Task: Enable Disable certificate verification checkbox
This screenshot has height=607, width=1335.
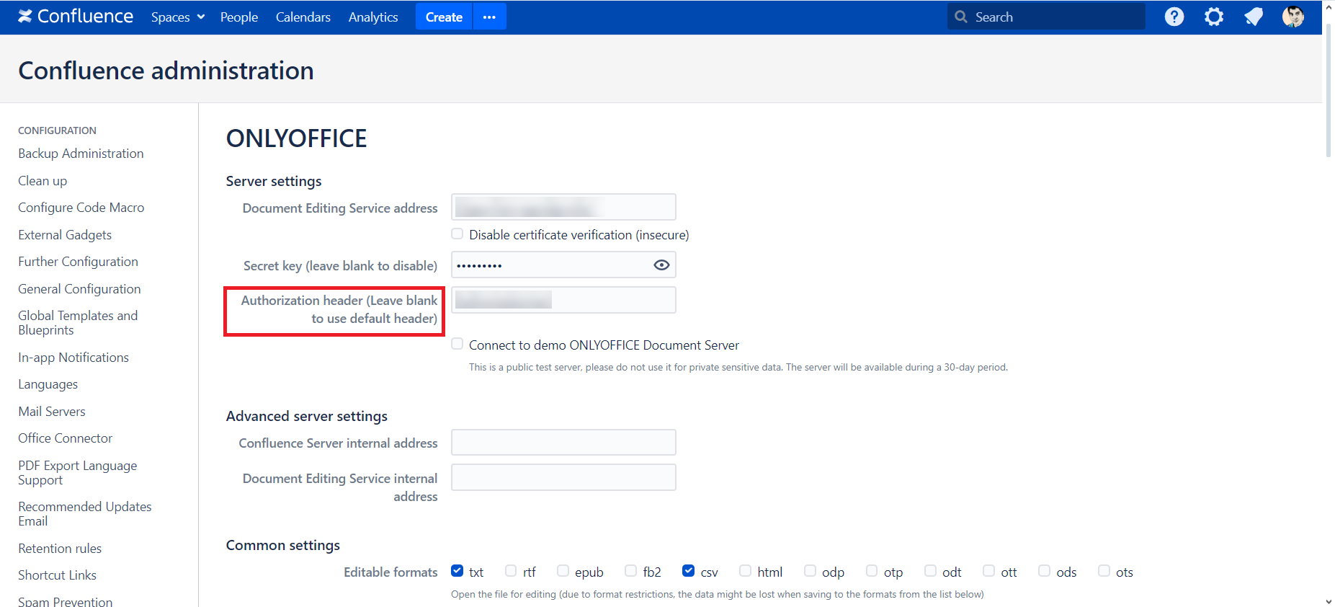Action: pyautogui.click(x=457, y=234)
